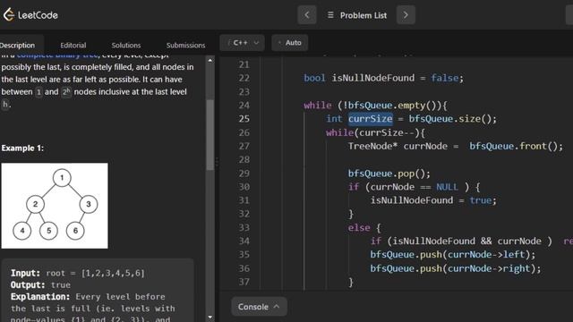Screen dimensions: 573x322
Task: Click line number 30 in gutter
Action: click(x=244, y=187)
